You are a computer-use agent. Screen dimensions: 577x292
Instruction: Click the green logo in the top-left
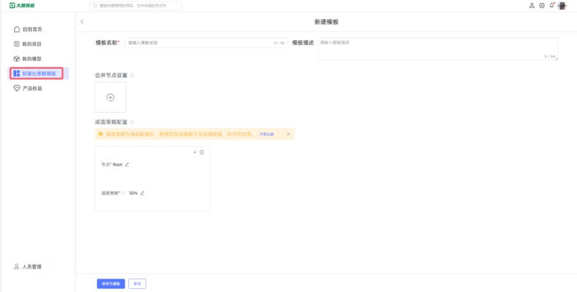pos(22,6)
